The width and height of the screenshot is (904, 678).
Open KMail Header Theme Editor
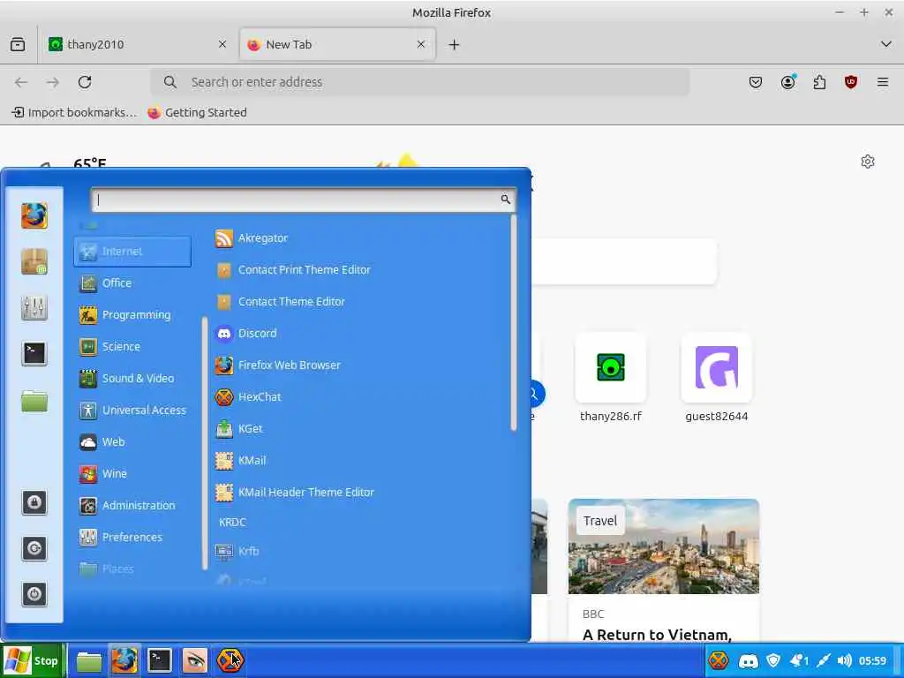pyautogui.click(x=295, y=492)
